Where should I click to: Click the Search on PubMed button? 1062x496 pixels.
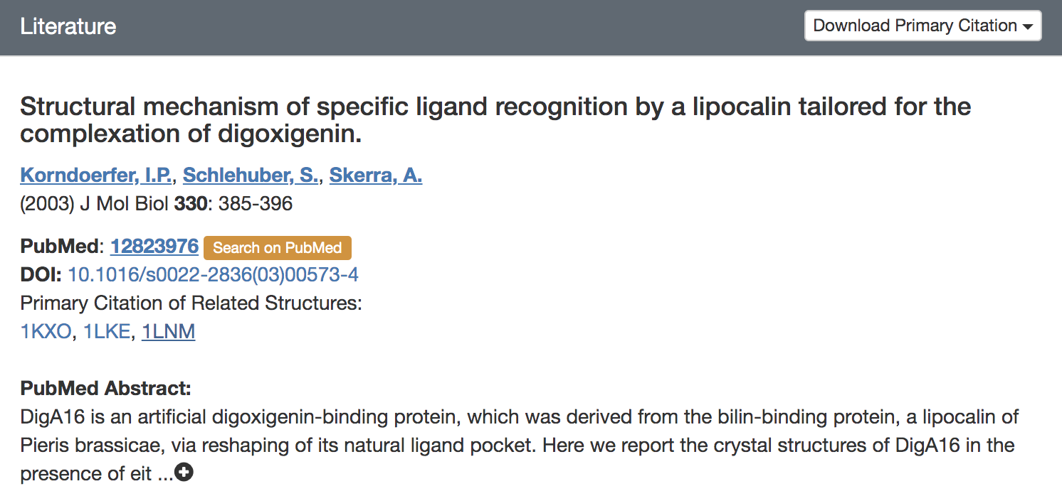277,248
